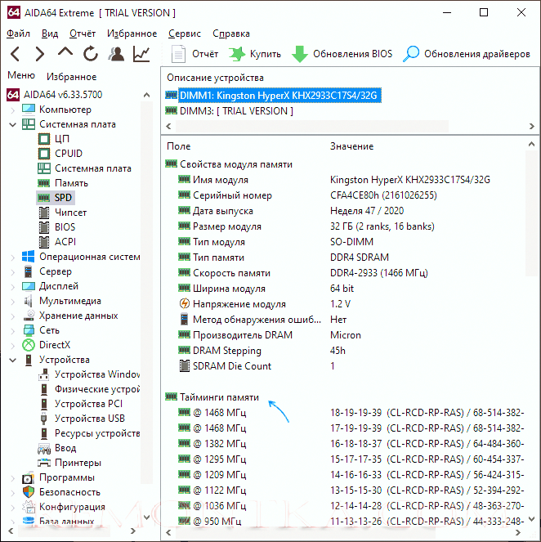Viewport: 541px width, 542px height.
Task: Click the Отчёт report toolbar button
Action: pos(194,54)
